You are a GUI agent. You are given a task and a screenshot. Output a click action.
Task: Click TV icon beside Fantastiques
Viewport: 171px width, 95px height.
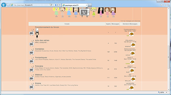32,60
